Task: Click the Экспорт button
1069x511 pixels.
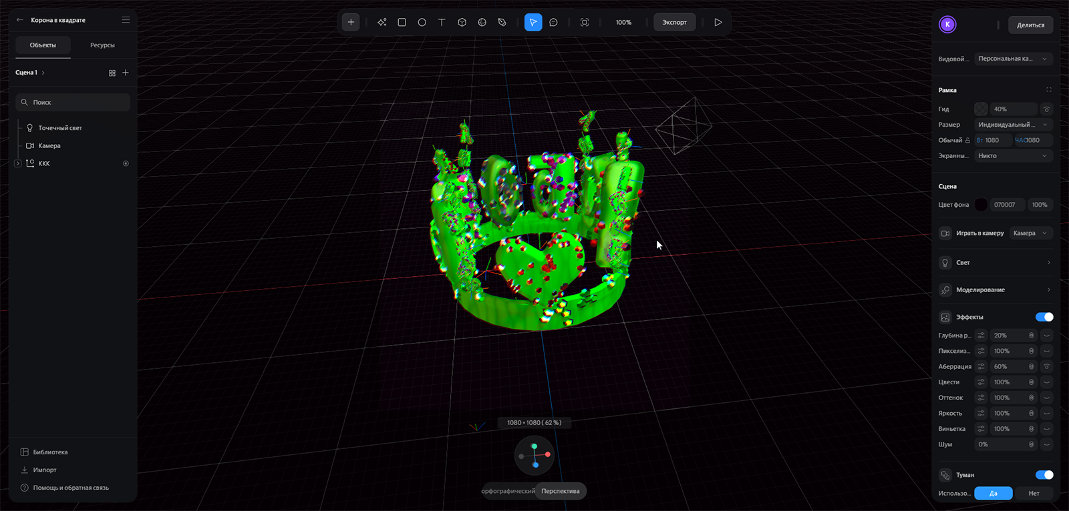Action: pyautogui.click(x=674, y=22)
